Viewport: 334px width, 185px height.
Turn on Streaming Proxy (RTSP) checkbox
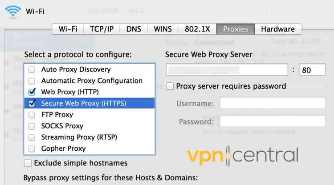32,137
